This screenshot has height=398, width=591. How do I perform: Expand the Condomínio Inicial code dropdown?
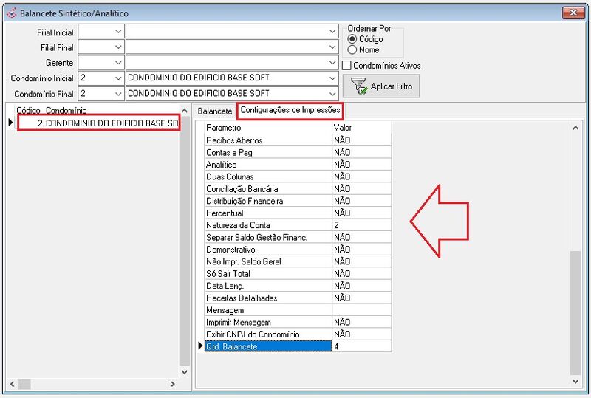pyautogui.click(x=118, y=78)
